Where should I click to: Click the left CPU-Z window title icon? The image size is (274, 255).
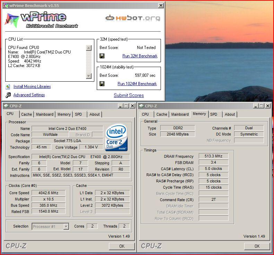click(6, 106)
